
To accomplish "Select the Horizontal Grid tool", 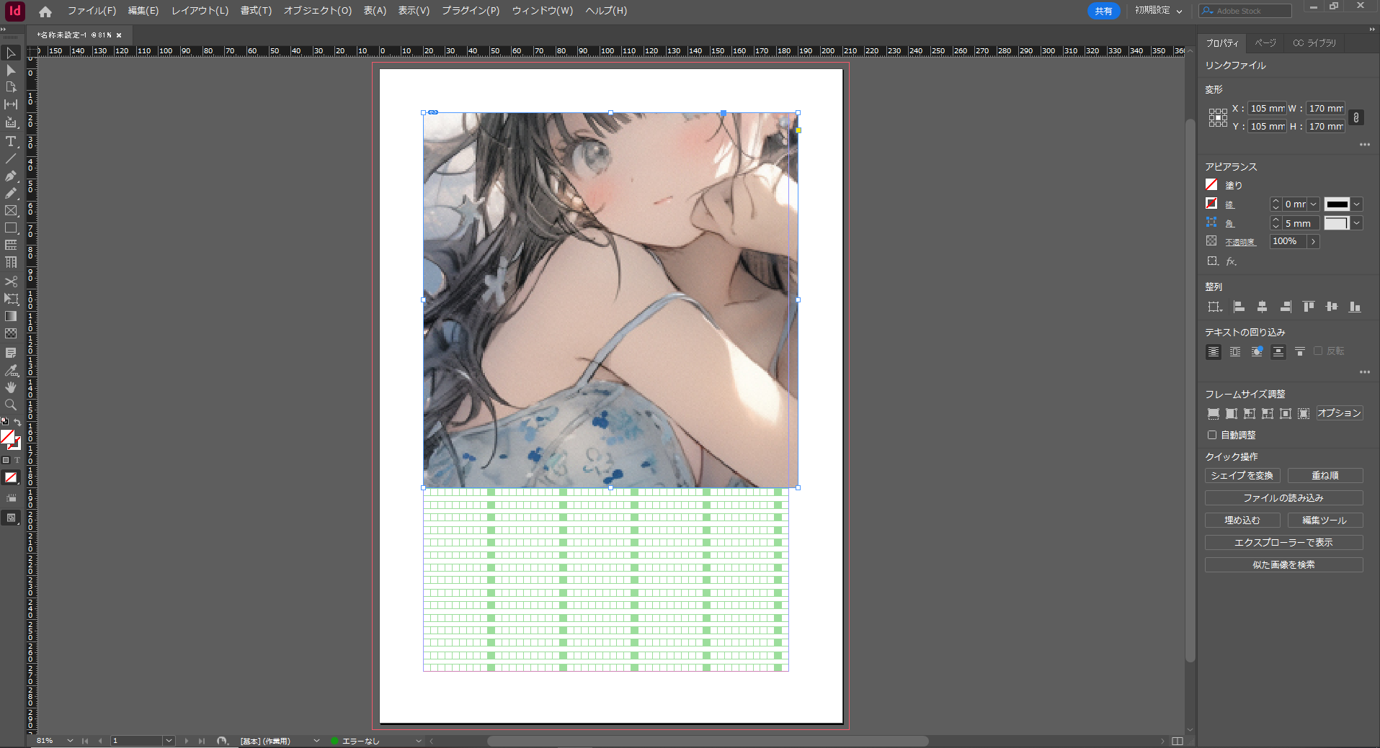I will pyautogui.click(x=11, y=245).
